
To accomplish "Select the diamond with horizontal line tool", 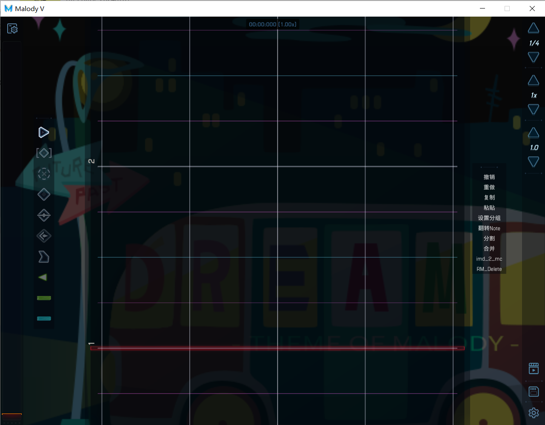I will click(44, 215).
